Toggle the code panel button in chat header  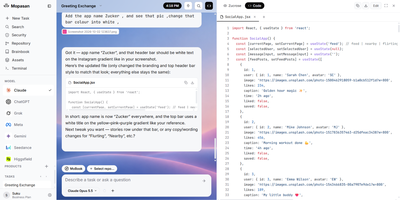tap(209, 6)
